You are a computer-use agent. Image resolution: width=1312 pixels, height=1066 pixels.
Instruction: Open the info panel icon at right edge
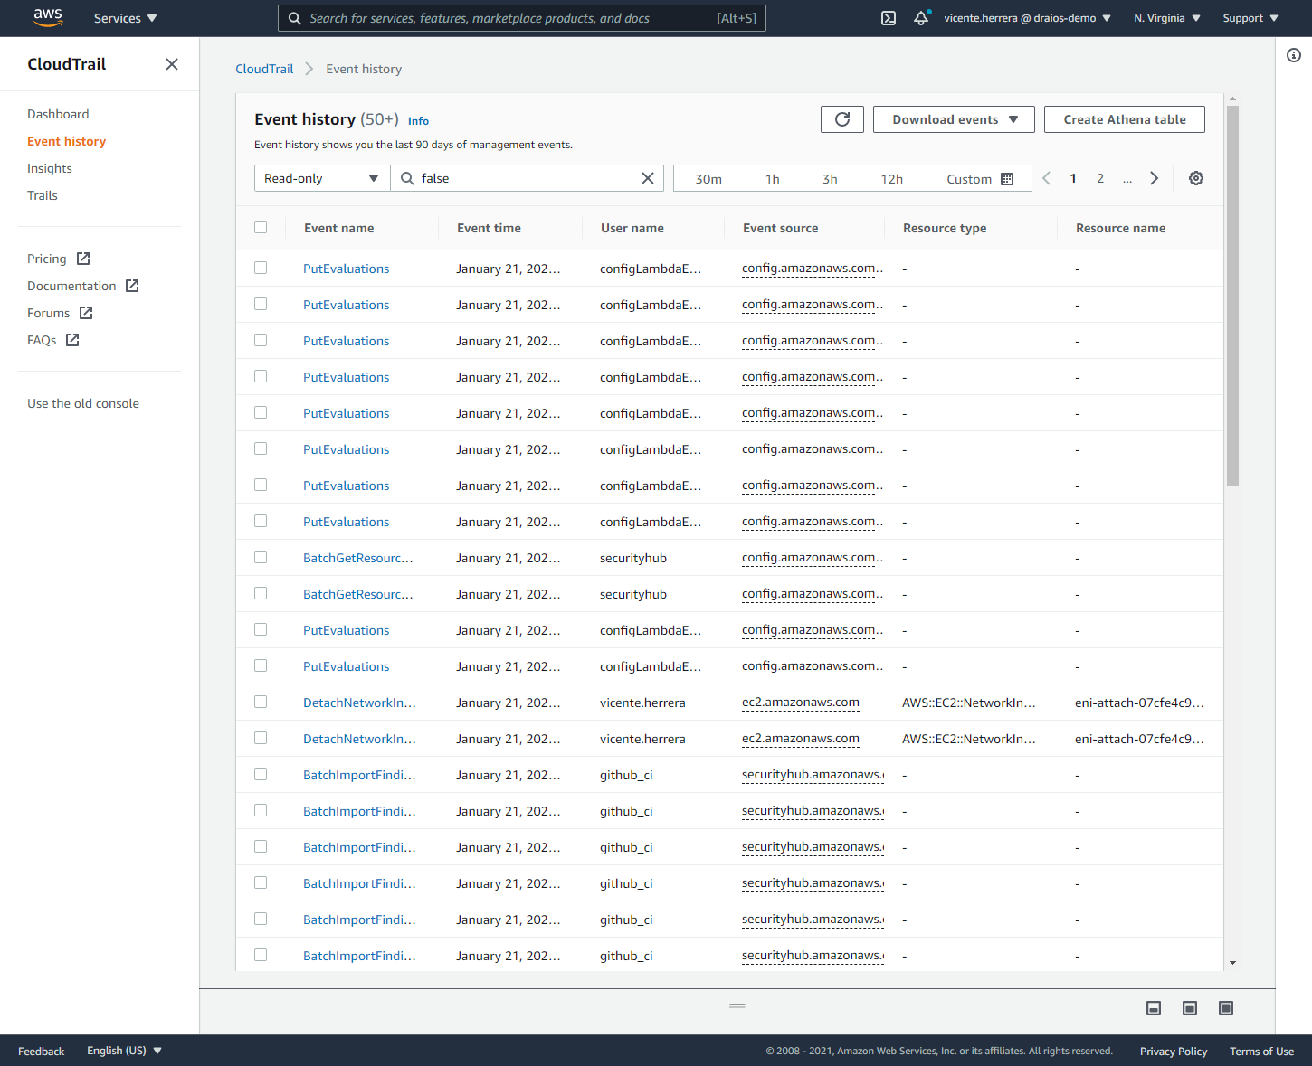pos(1294,55)
